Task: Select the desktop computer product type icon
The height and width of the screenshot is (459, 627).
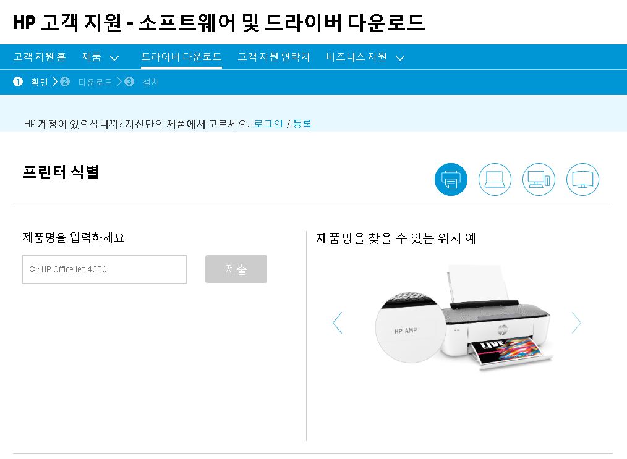Action: [539, 179]
